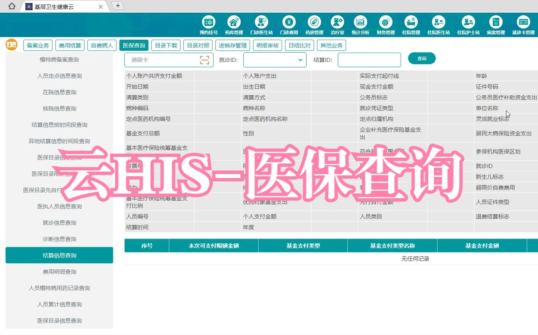
Task: Click the 公务员医疗补助资金支出 cell
Action: click(506, 97)
